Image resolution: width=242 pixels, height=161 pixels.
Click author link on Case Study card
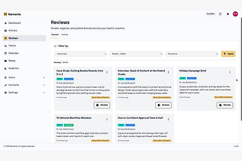coord(66,83)
